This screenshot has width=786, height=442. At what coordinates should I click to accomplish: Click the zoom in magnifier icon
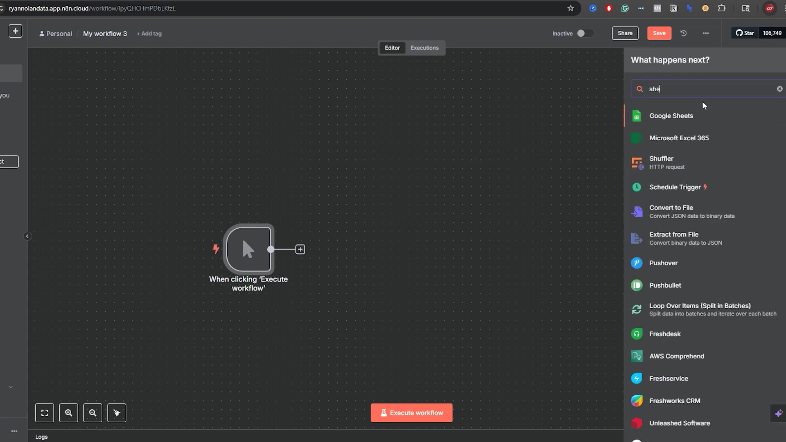[69, 413]
